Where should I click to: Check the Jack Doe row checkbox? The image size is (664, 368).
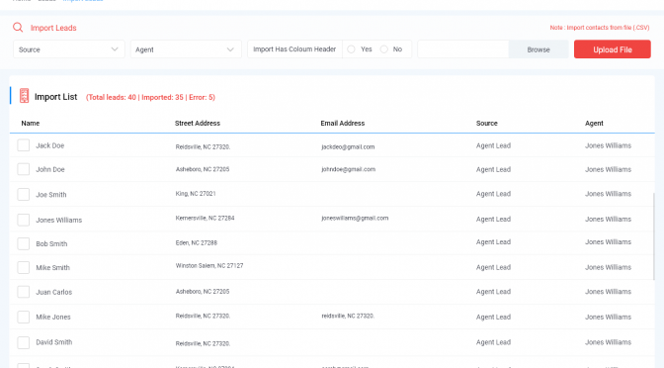click(x=24, y=145)
